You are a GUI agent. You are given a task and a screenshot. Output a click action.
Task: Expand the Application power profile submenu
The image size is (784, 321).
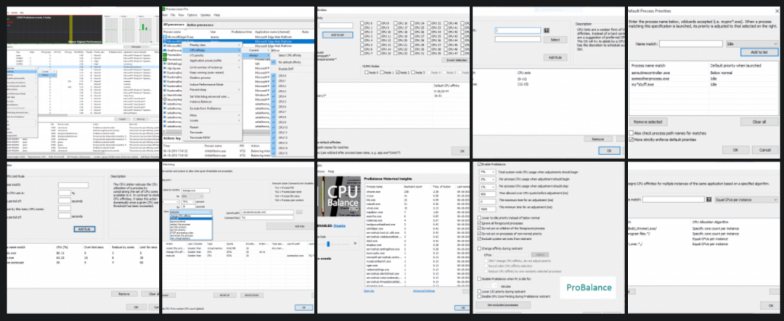[213, 60]
